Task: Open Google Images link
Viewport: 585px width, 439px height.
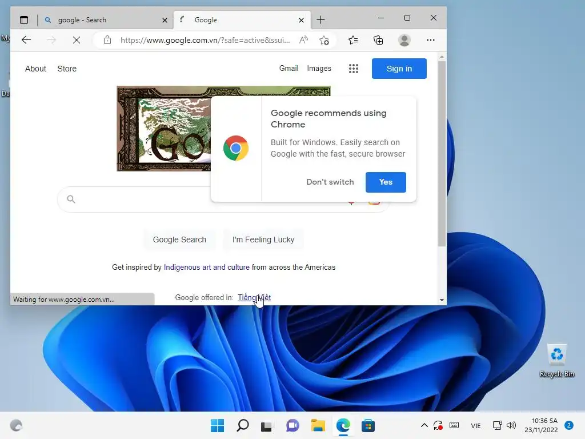Action: point(319,69)
